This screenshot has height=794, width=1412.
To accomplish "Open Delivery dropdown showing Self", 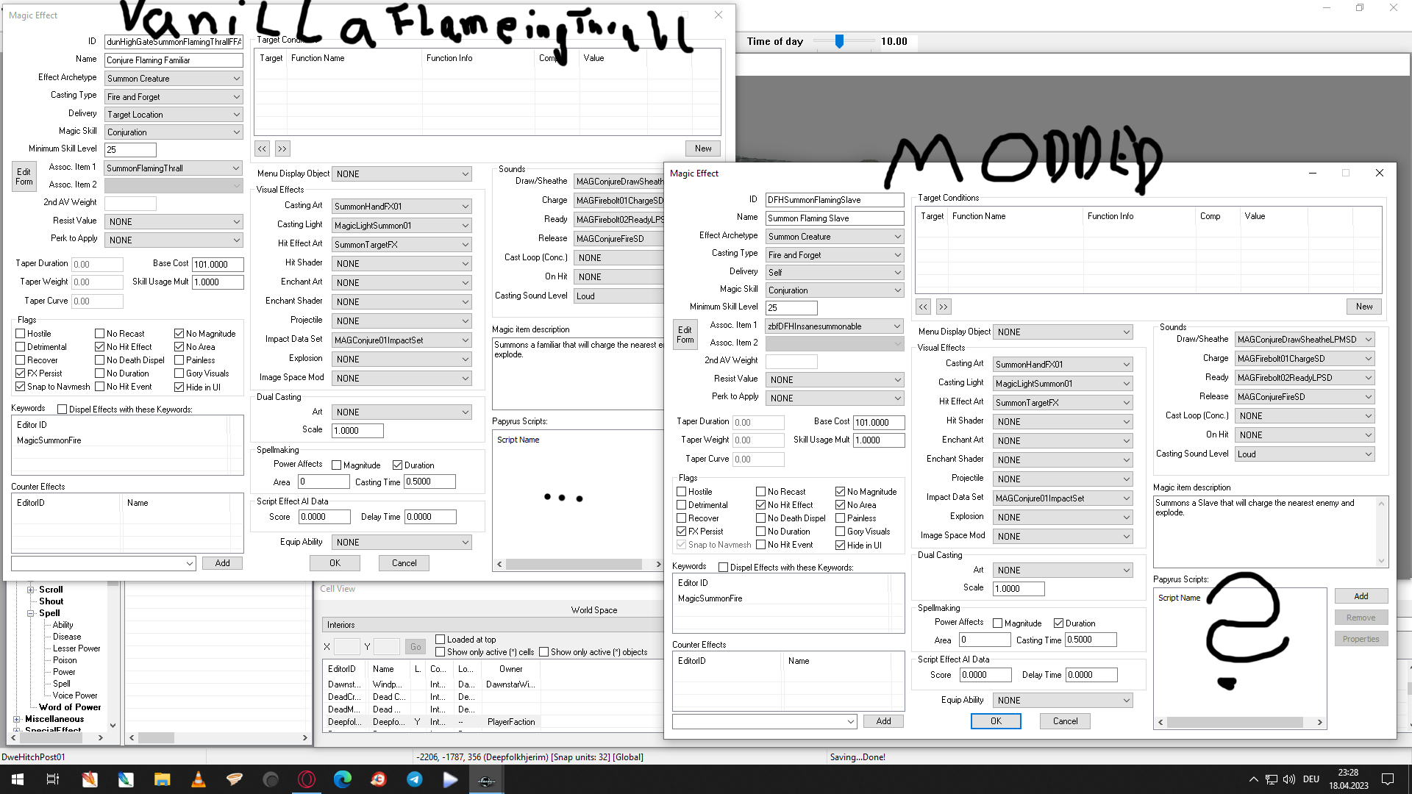I will [x=834, y=273].
